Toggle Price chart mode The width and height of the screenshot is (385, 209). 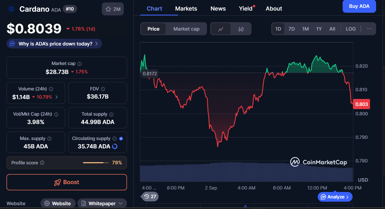click(153, 29)
